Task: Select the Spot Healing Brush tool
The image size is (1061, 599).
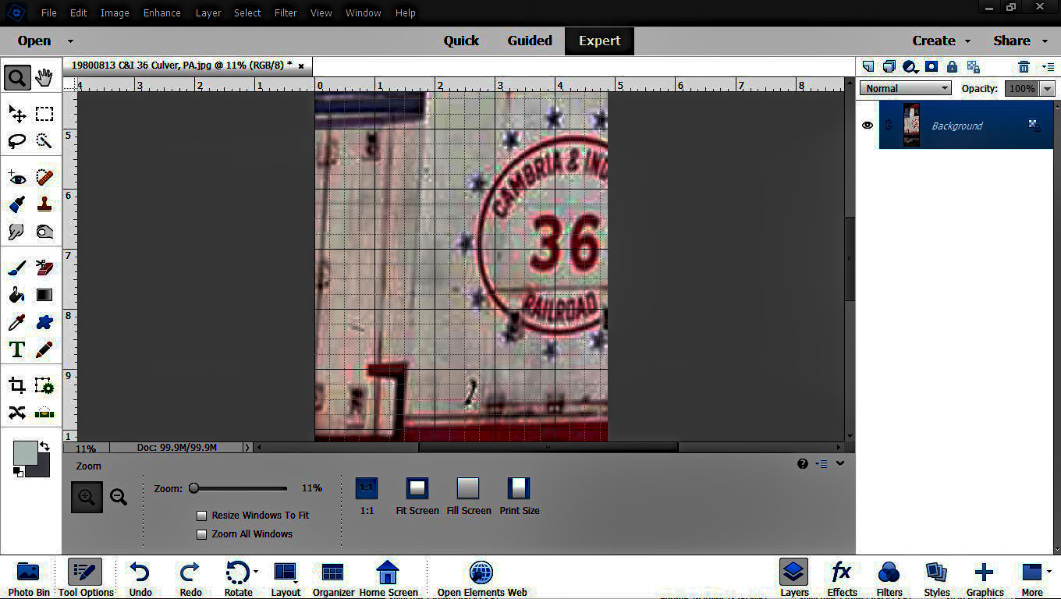Action: click(44, 178)
